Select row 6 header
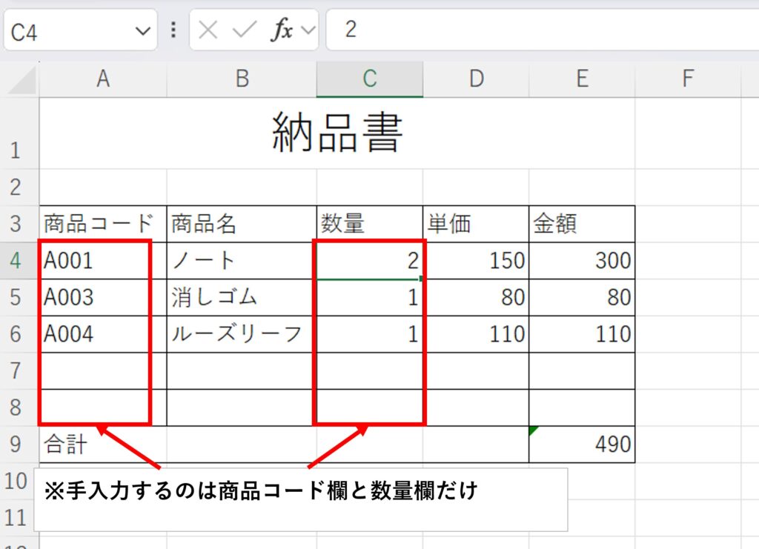759x549 pixels. [x=19, y=334]
